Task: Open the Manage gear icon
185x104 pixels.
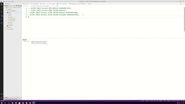Action: pyautogui.click(x=2, y=98)
